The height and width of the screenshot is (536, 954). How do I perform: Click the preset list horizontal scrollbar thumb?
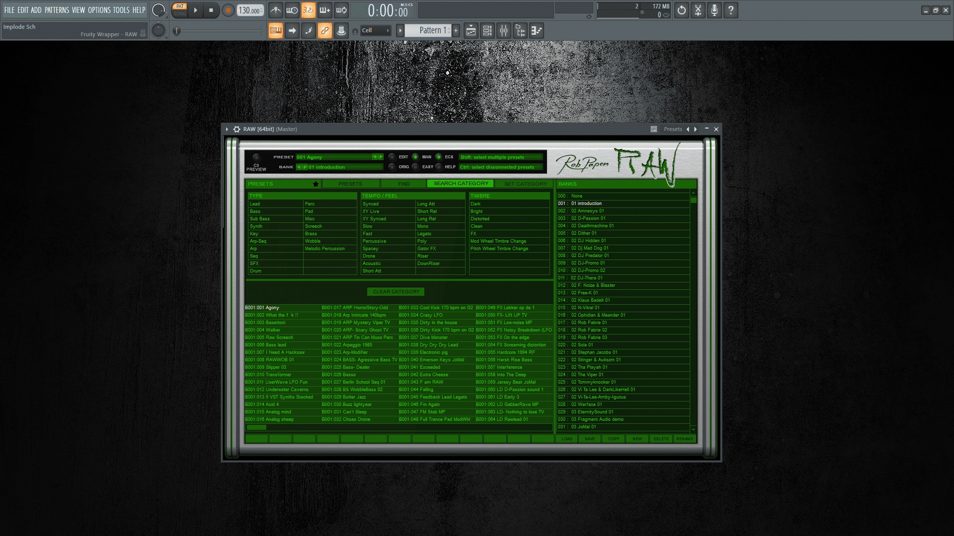pyautogui.click(x=256, y=427)
